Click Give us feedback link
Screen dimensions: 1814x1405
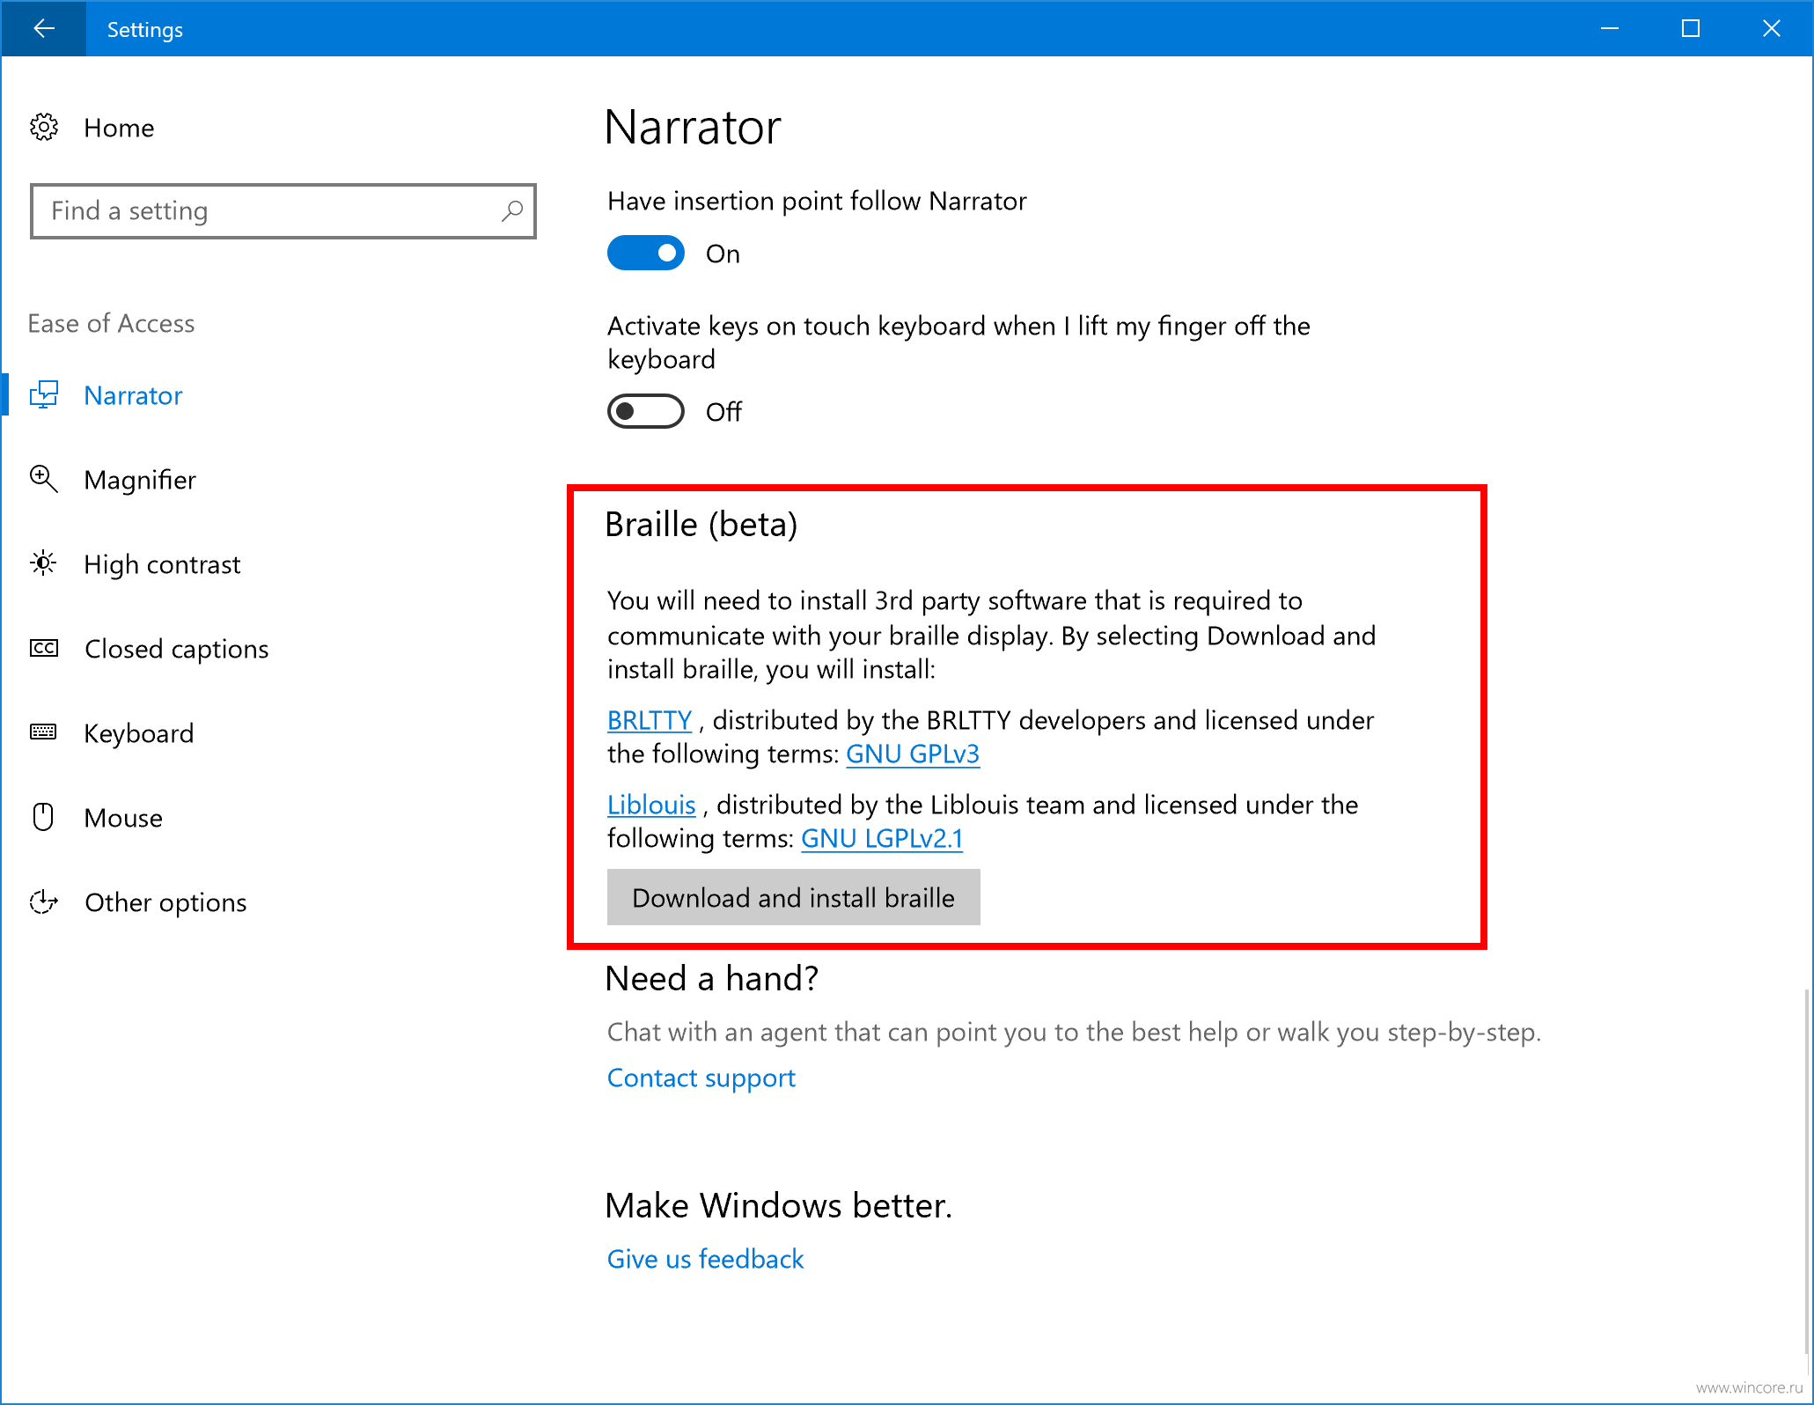click(x=706, y=1259)
